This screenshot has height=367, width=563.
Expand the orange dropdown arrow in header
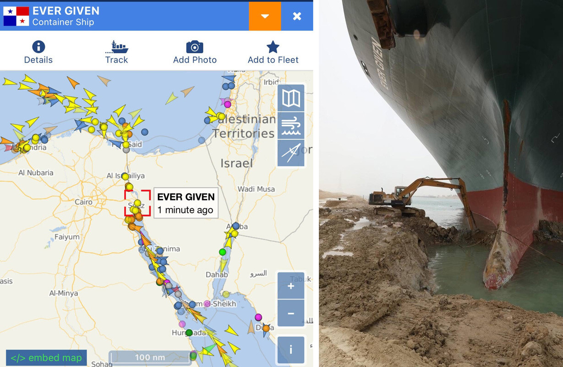(x=265, y=16)
